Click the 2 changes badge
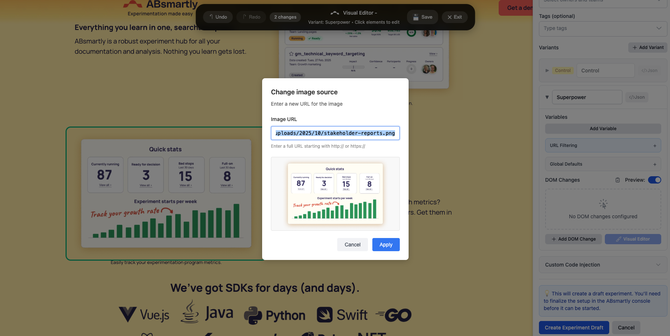670x336 pixels. click(x=285, y=17)
